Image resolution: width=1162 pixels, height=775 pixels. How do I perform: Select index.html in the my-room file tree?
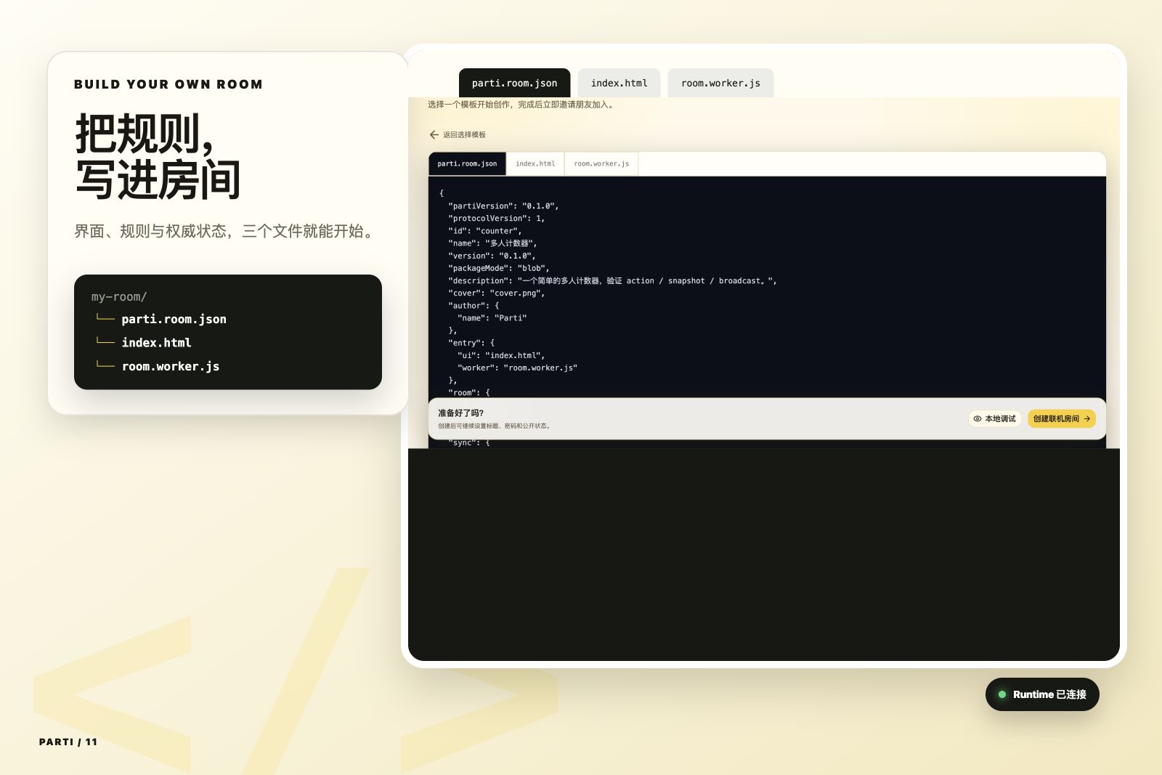[x=156, y=343]
